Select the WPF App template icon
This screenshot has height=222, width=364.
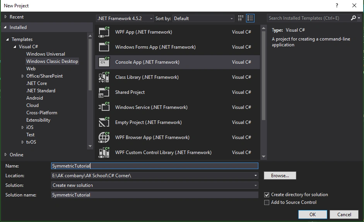(104, 32)
